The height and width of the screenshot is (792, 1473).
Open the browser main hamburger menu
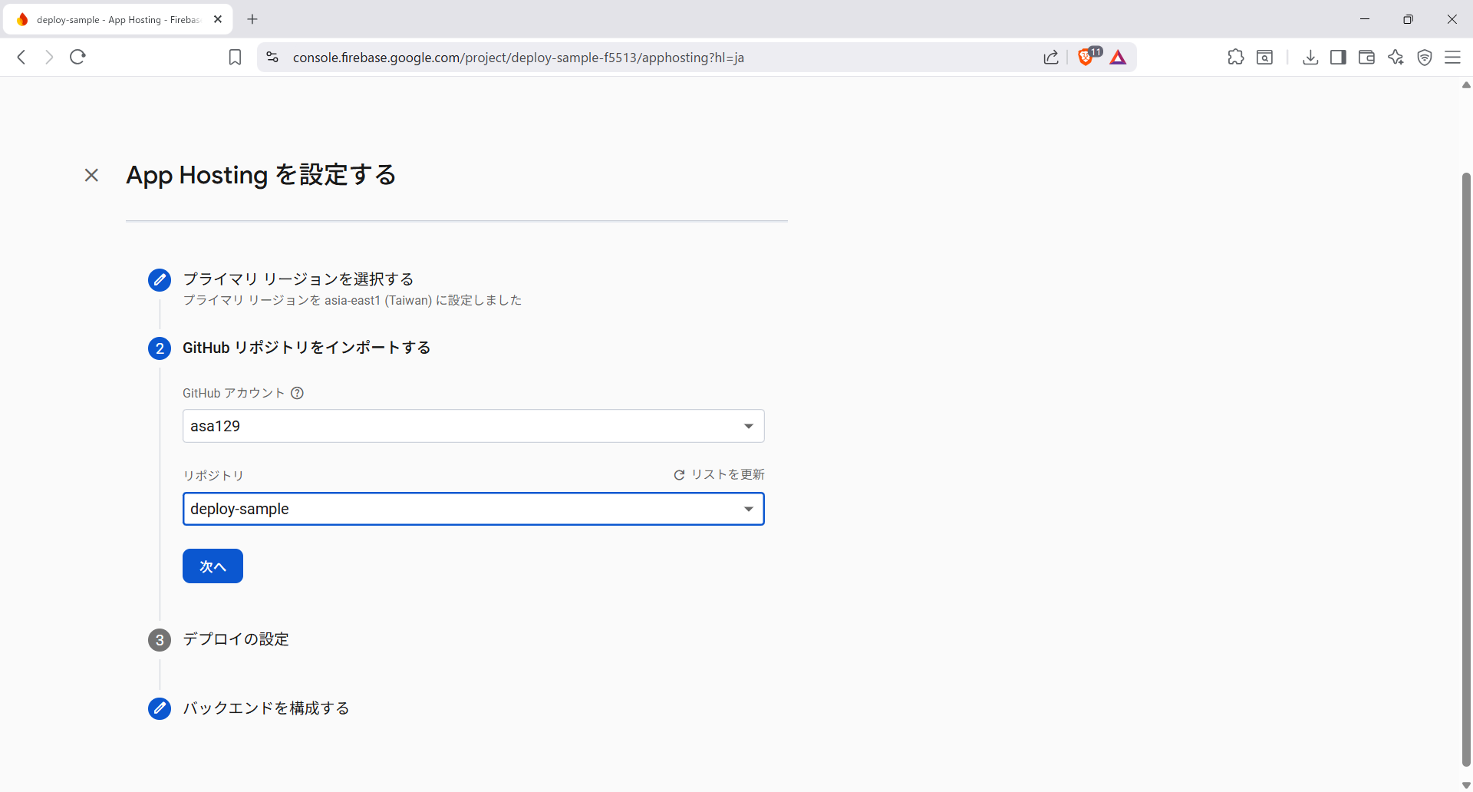point(1452,58)
